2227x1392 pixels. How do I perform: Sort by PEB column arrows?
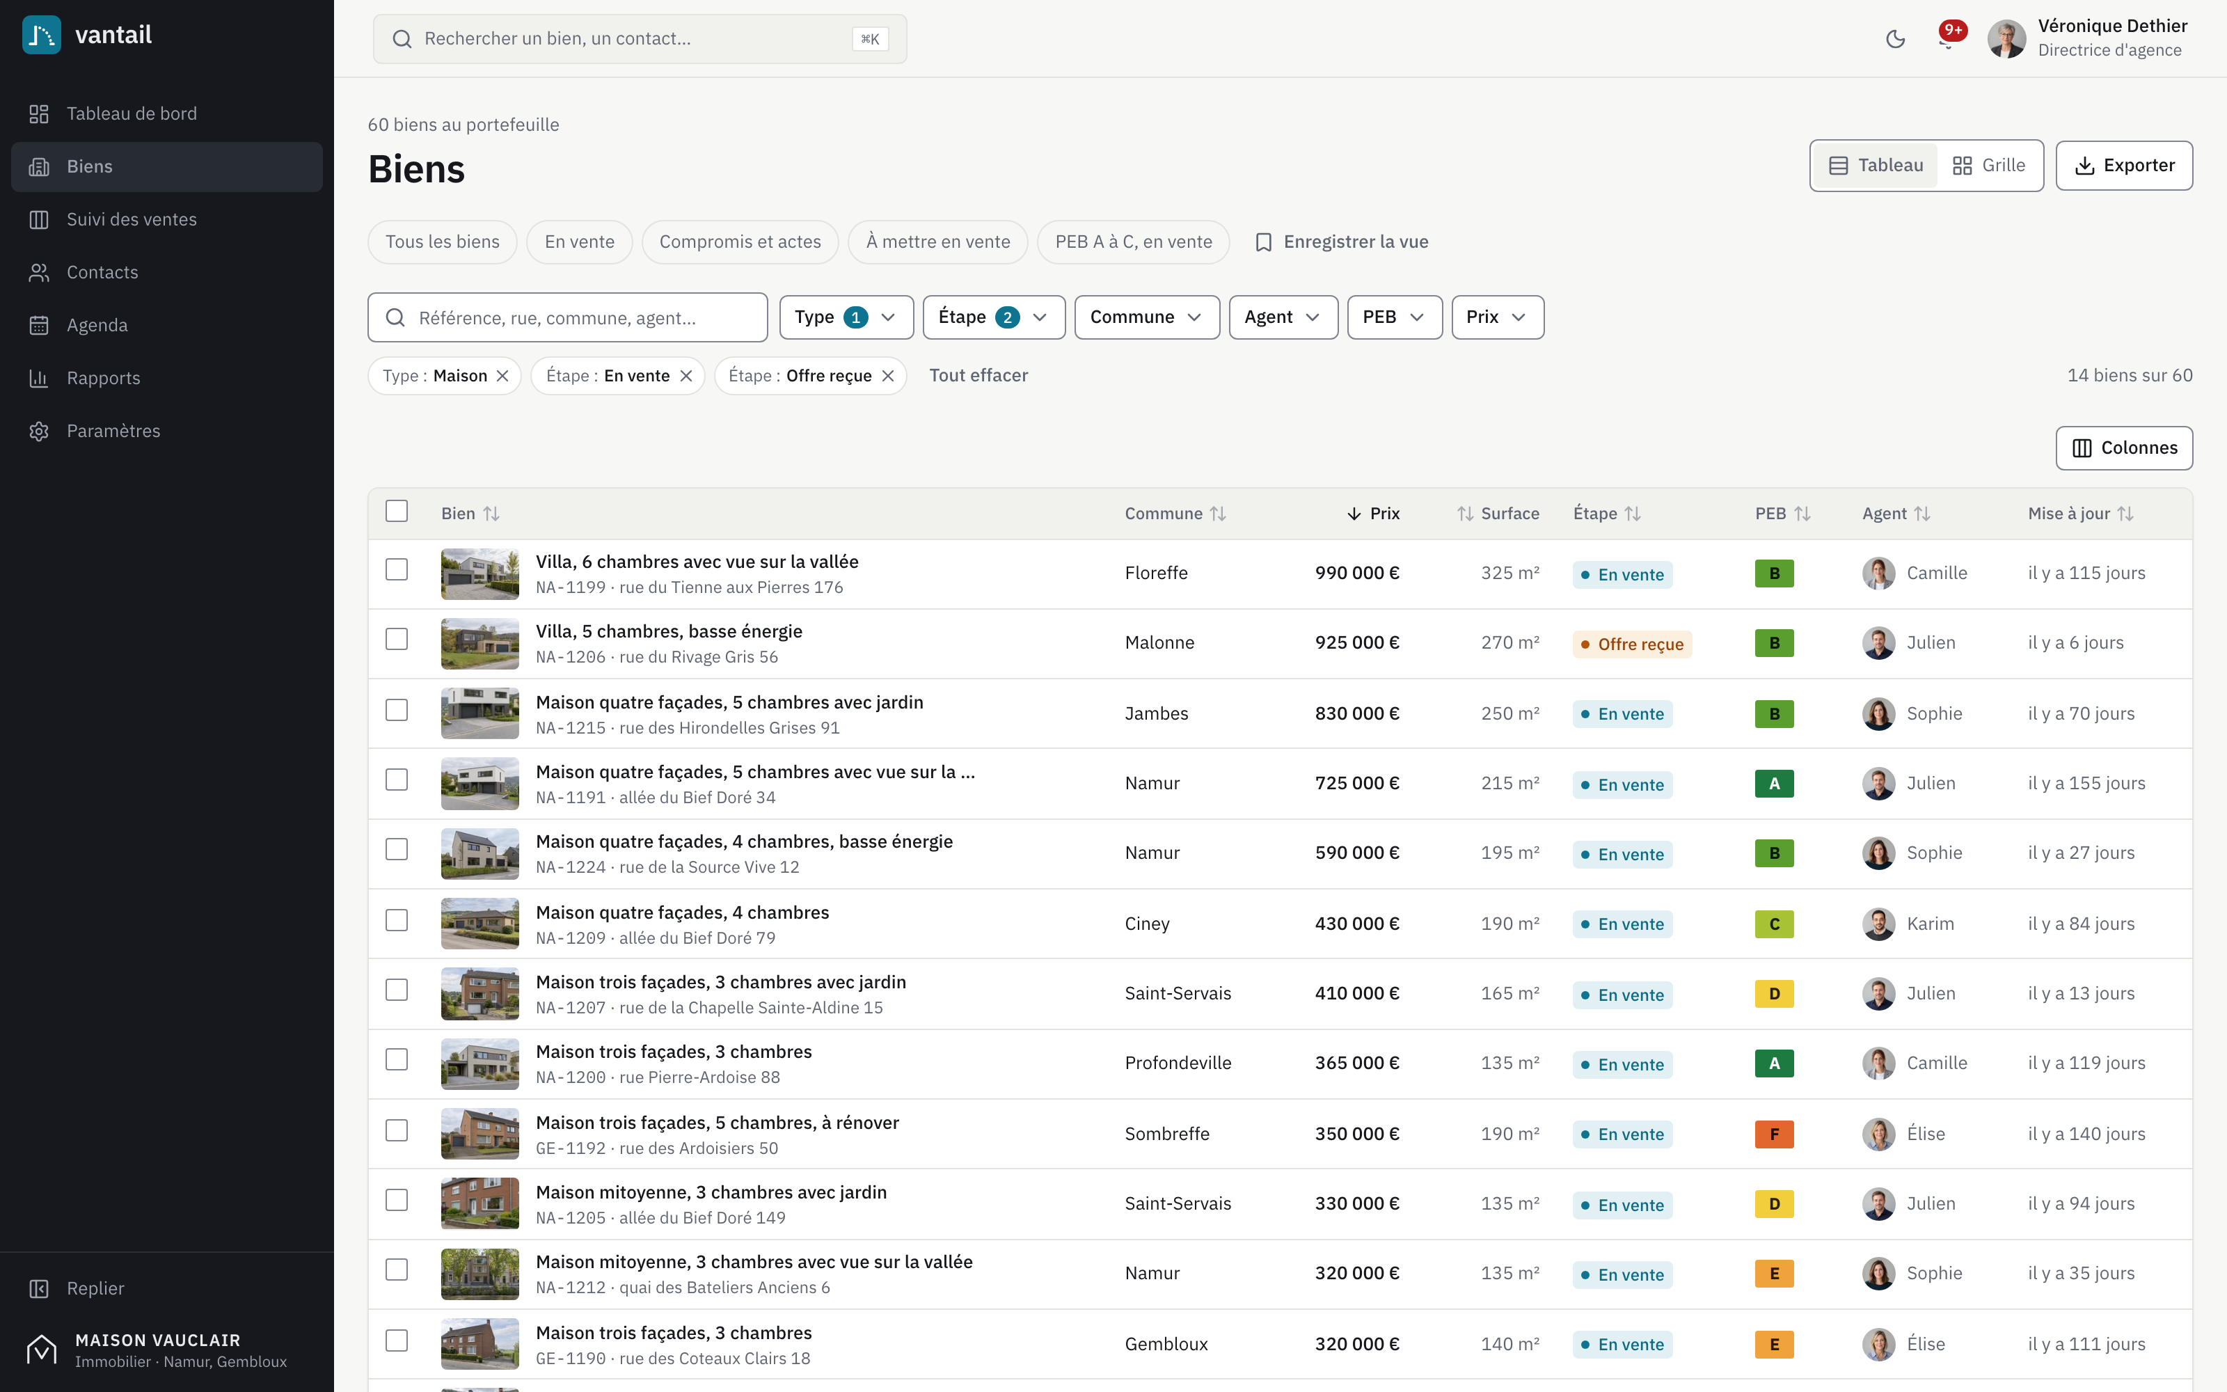[x=1802, y=514]
